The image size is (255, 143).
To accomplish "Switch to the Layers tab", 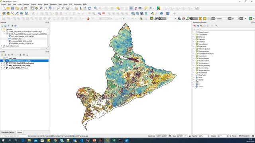I will click(x=20, y=132).
